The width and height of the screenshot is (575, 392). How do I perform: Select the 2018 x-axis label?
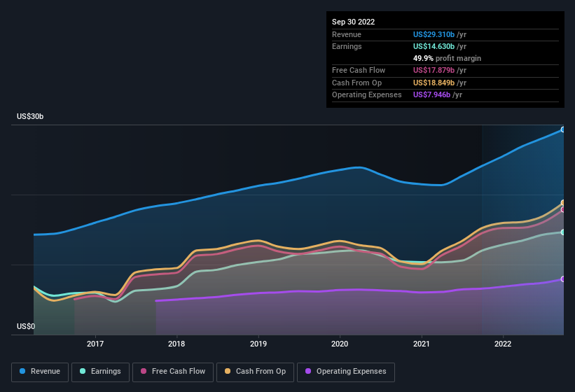(x=176, y=344)
